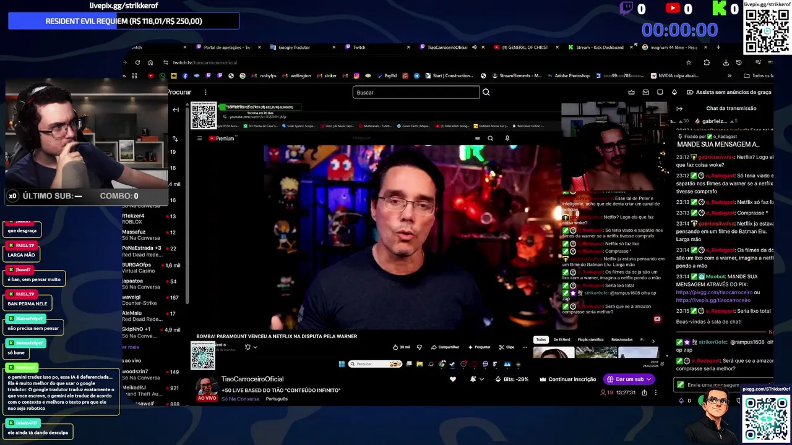Open the three-dot menu next to Procurar

point(205,92)
